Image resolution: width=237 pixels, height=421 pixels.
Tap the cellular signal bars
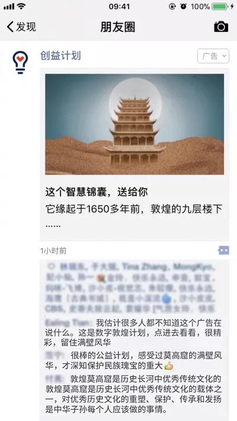(x=9, y=7)
